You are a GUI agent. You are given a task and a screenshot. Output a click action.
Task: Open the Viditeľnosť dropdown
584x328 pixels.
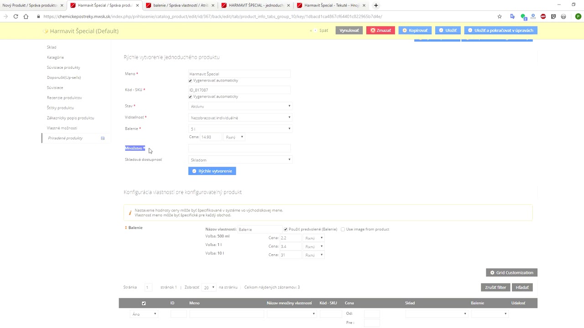click(x=240, y=118)
